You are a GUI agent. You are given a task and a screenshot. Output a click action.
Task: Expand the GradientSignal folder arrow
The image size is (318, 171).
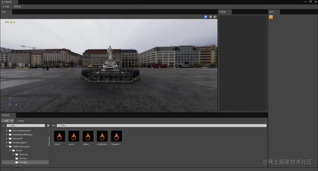click(x=7, y=143)
